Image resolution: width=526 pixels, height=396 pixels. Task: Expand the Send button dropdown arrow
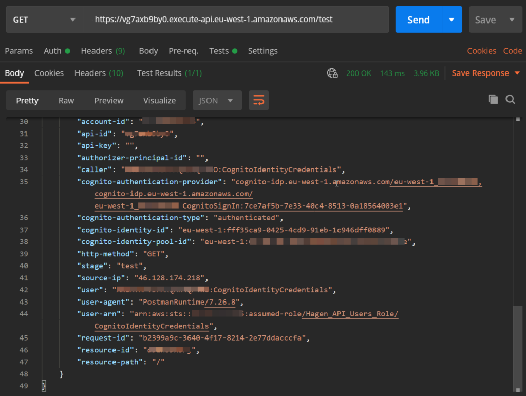452,20
